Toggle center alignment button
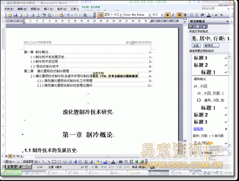The image size is (239, 181). [180, 15]
